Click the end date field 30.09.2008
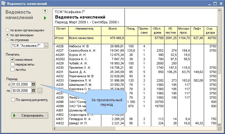Viewport: 225px width, 134px height. [x=21, y=91]
